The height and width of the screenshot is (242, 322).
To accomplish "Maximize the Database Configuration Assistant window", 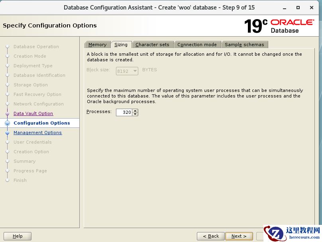I will tap(298, 8).
